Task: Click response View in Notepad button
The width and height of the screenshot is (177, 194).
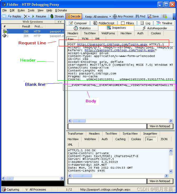Action: pyautogui.click(x=160, y=181)
